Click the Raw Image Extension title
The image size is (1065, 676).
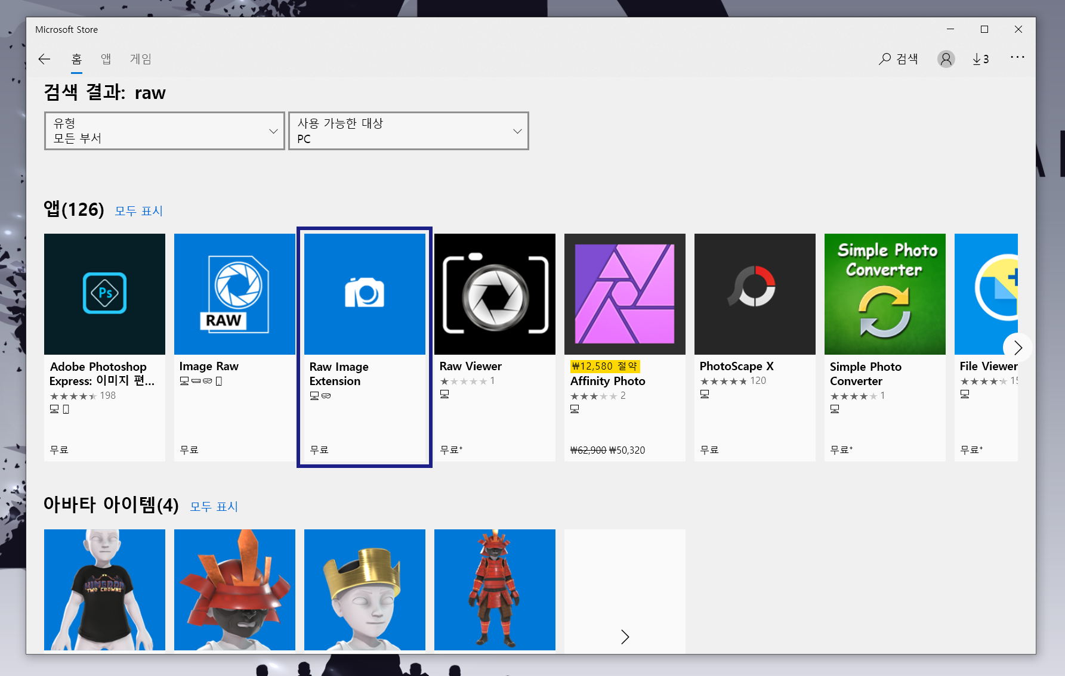click(339, 374)
